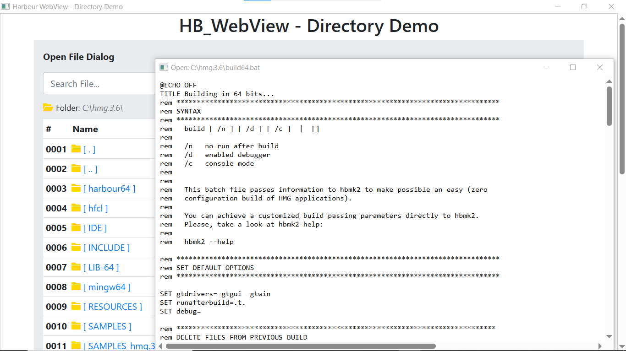Click the folder icon beside hfcl

(76, 208)
